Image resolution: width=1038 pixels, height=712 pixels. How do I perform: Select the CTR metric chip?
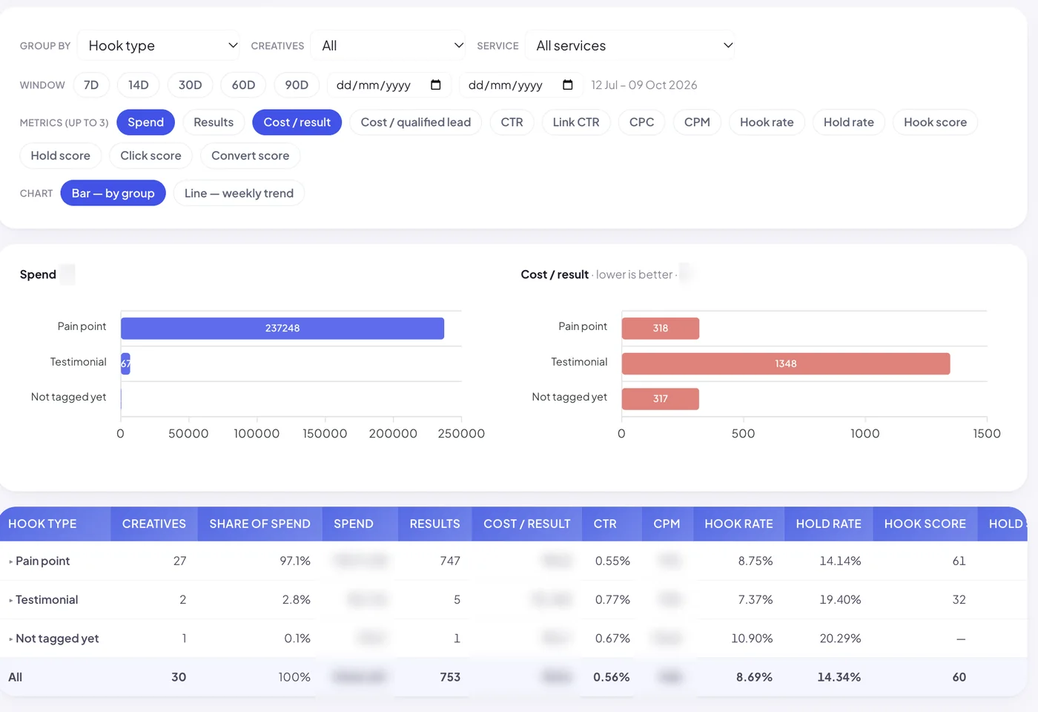(512, 122)
